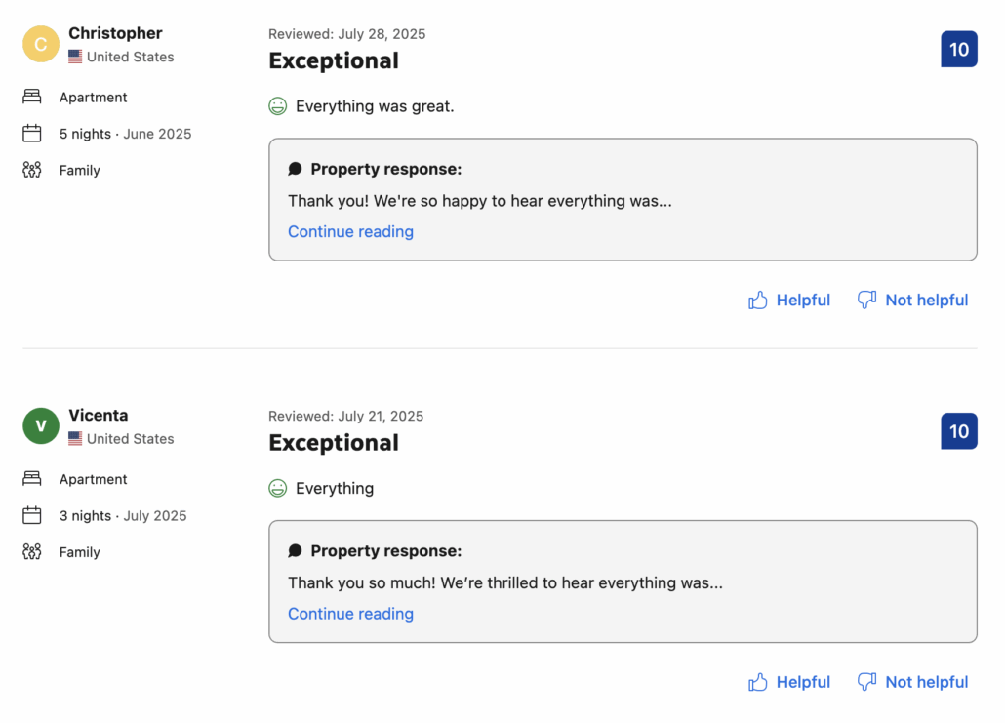Click the thumbs-up icon on Christopher's review

757,300
